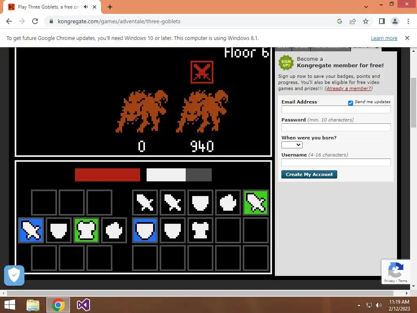Viewport: 417px width, 313px height.
Task: Open the birth year dropdown
Action: point(292,145)
